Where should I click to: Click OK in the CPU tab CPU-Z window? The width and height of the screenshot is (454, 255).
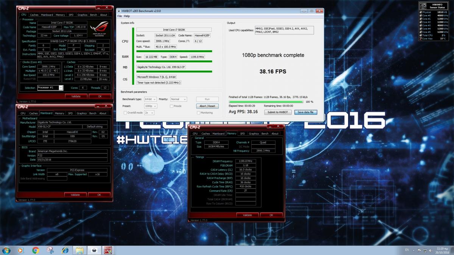pyautogui.click(x=100, y=96)
